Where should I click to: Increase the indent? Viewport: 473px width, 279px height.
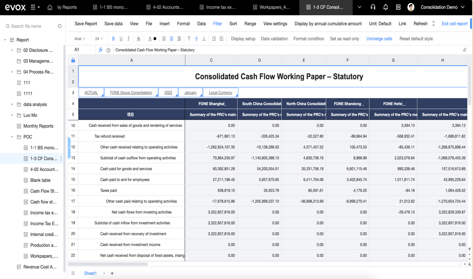coord(214,38)
